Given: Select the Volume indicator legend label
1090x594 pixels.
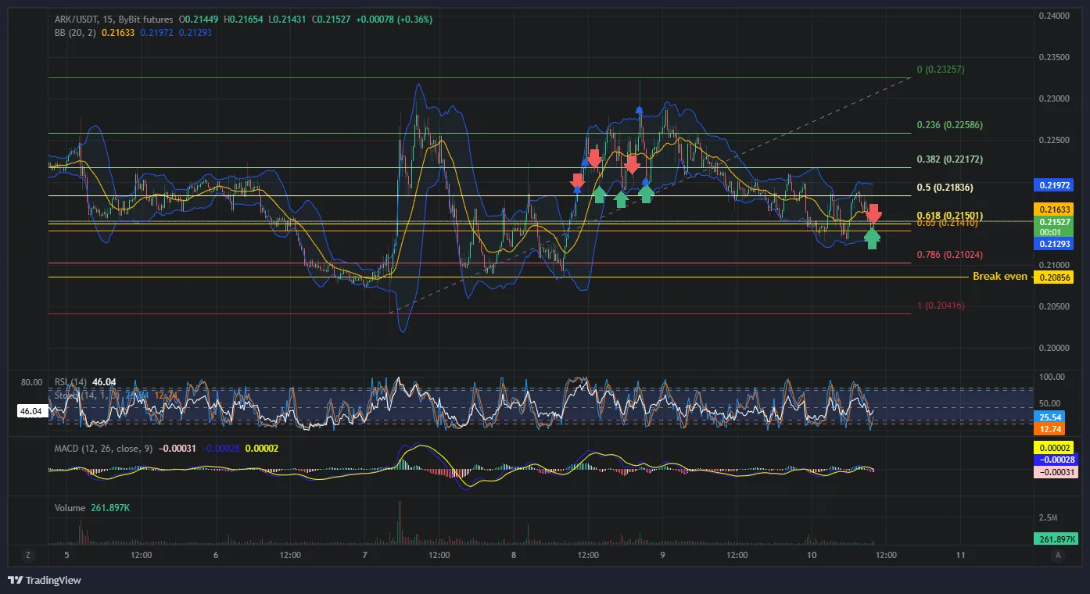Looking at the screenshot, I should [x=70, y=508].
